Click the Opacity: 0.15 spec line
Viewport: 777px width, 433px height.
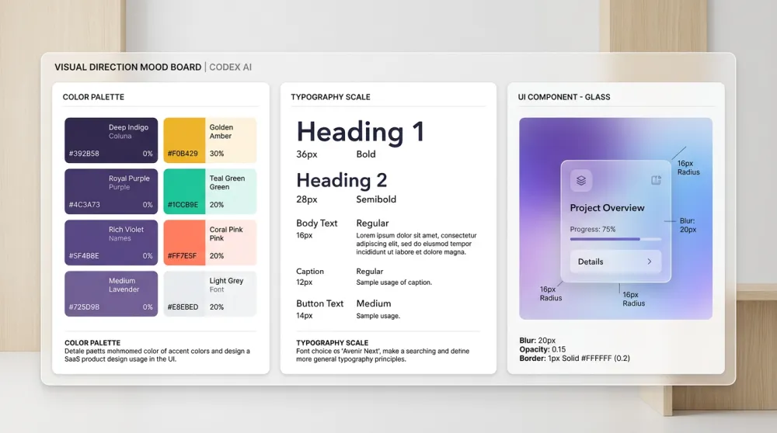tap(542, 349)
